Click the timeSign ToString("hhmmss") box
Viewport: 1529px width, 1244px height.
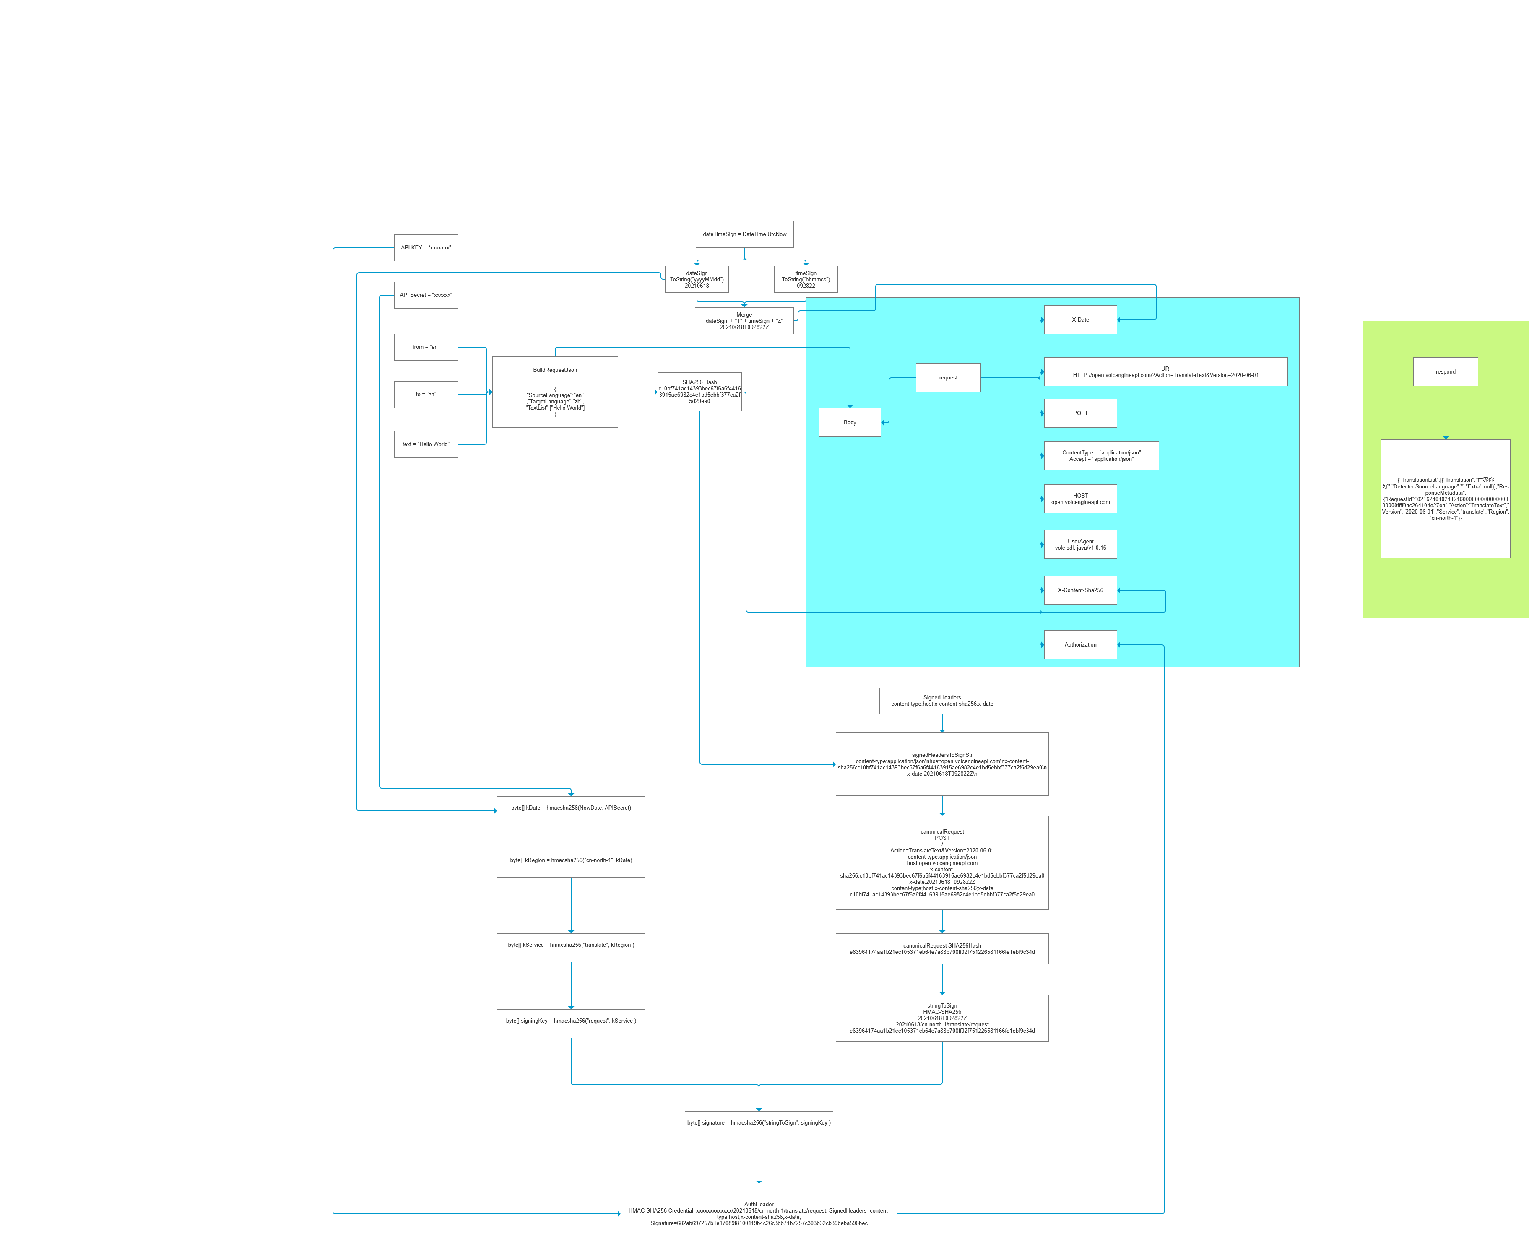[x=806, y=280]
